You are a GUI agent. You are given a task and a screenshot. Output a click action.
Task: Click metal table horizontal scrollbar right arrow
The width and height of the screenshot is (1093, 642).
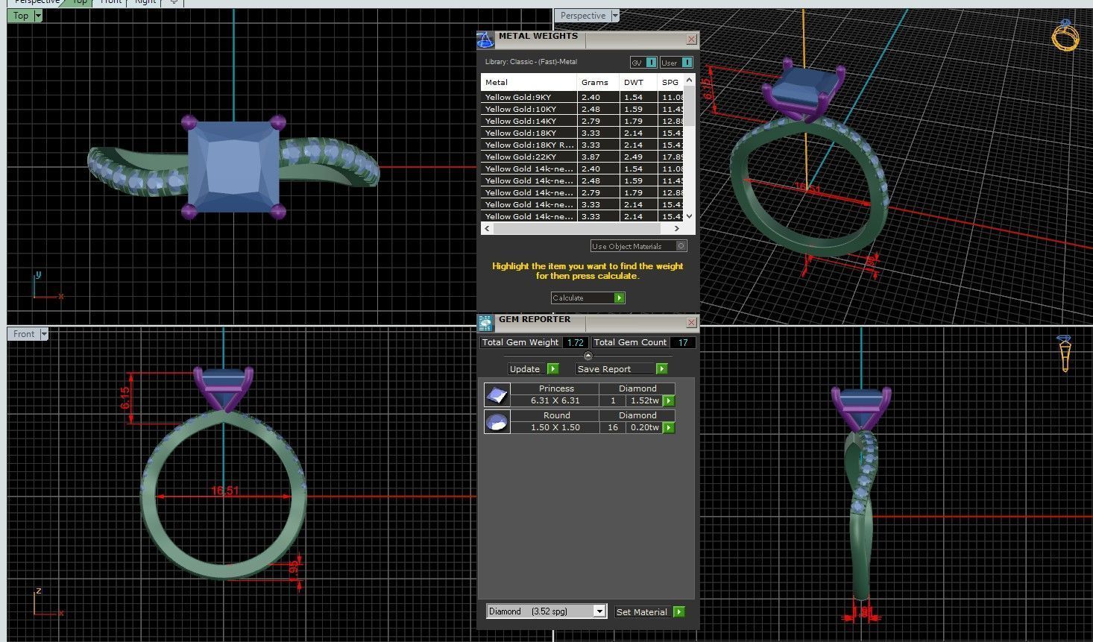pos(676,228)
